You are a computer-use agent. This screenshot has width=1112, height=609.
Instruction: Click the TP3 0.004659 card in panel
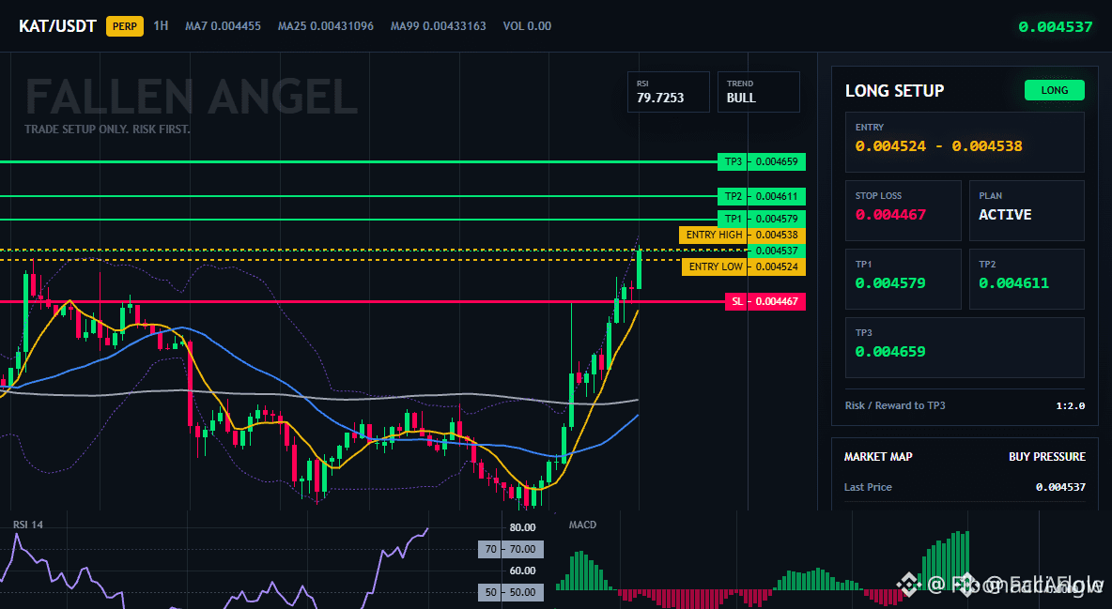[965, 347]
